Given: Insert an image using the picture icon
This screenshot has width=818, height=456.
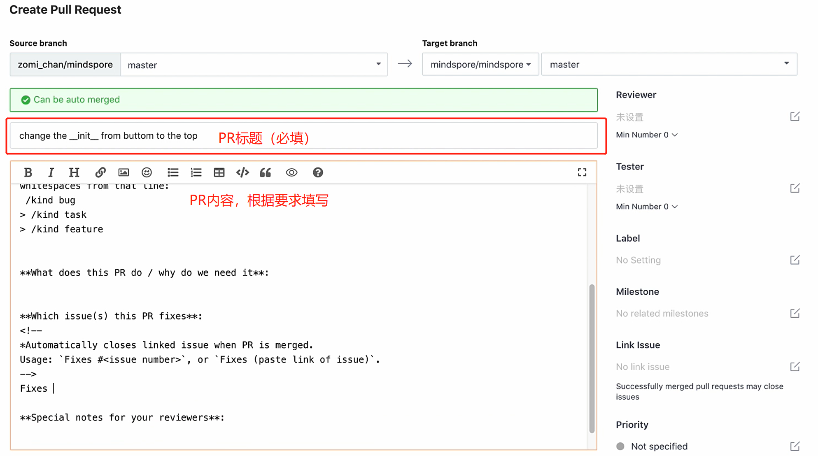Looking at the screenshot, I should (124, 172).
